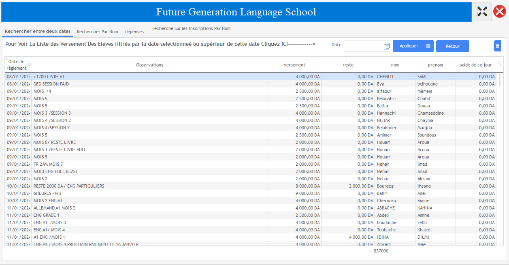Screen dimensions: 509x265
Task: Open the calendar date picker icon
Action: point(386,46)
